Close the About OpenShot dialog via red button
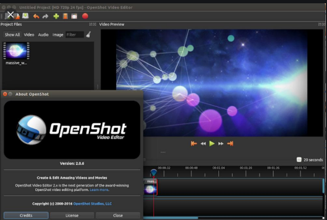The width and height of the screenshot is (327, 220). 5,94
